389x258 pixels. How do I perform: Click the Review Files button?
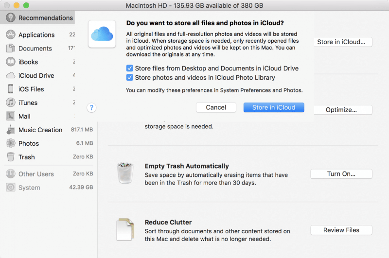pos(341,230)
